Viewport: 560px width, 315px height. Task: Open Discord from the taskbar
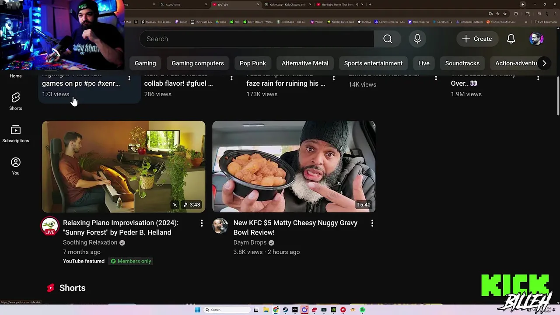click(304, 310)
